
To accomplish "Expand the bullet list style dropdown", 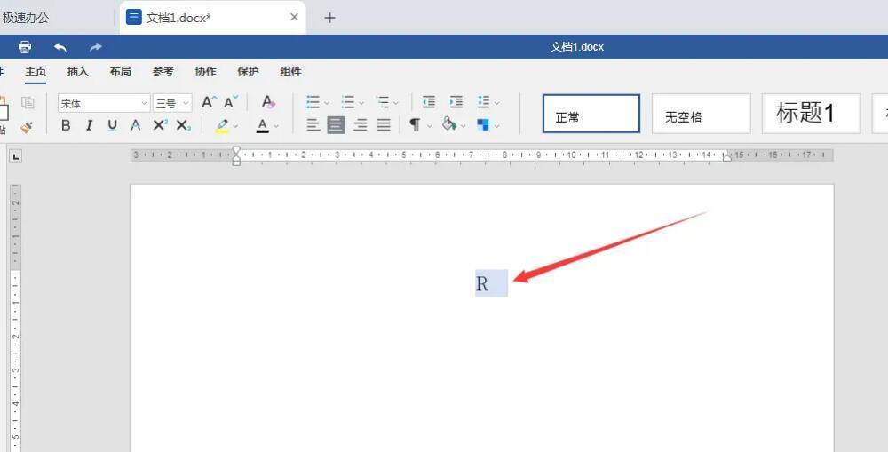I will (327, 103).
